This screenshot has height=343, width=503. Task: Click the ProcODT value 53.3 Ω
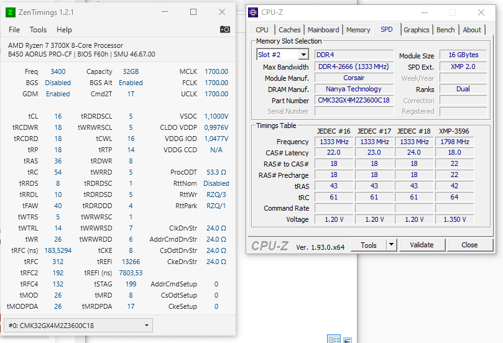coord(216,172)
